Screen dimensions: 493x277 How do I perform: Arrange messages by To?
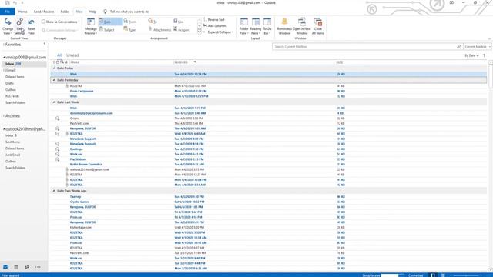point(153,22)
